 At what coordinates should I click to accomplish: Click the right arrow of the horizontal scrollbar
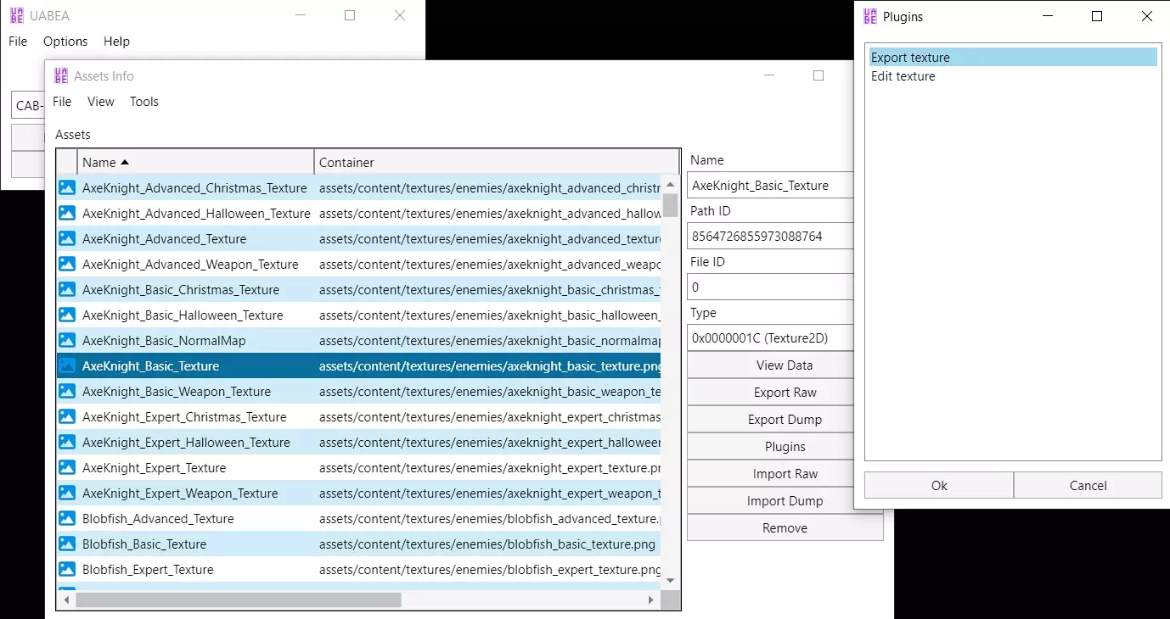pyautogui.click(x=651, y=599)
